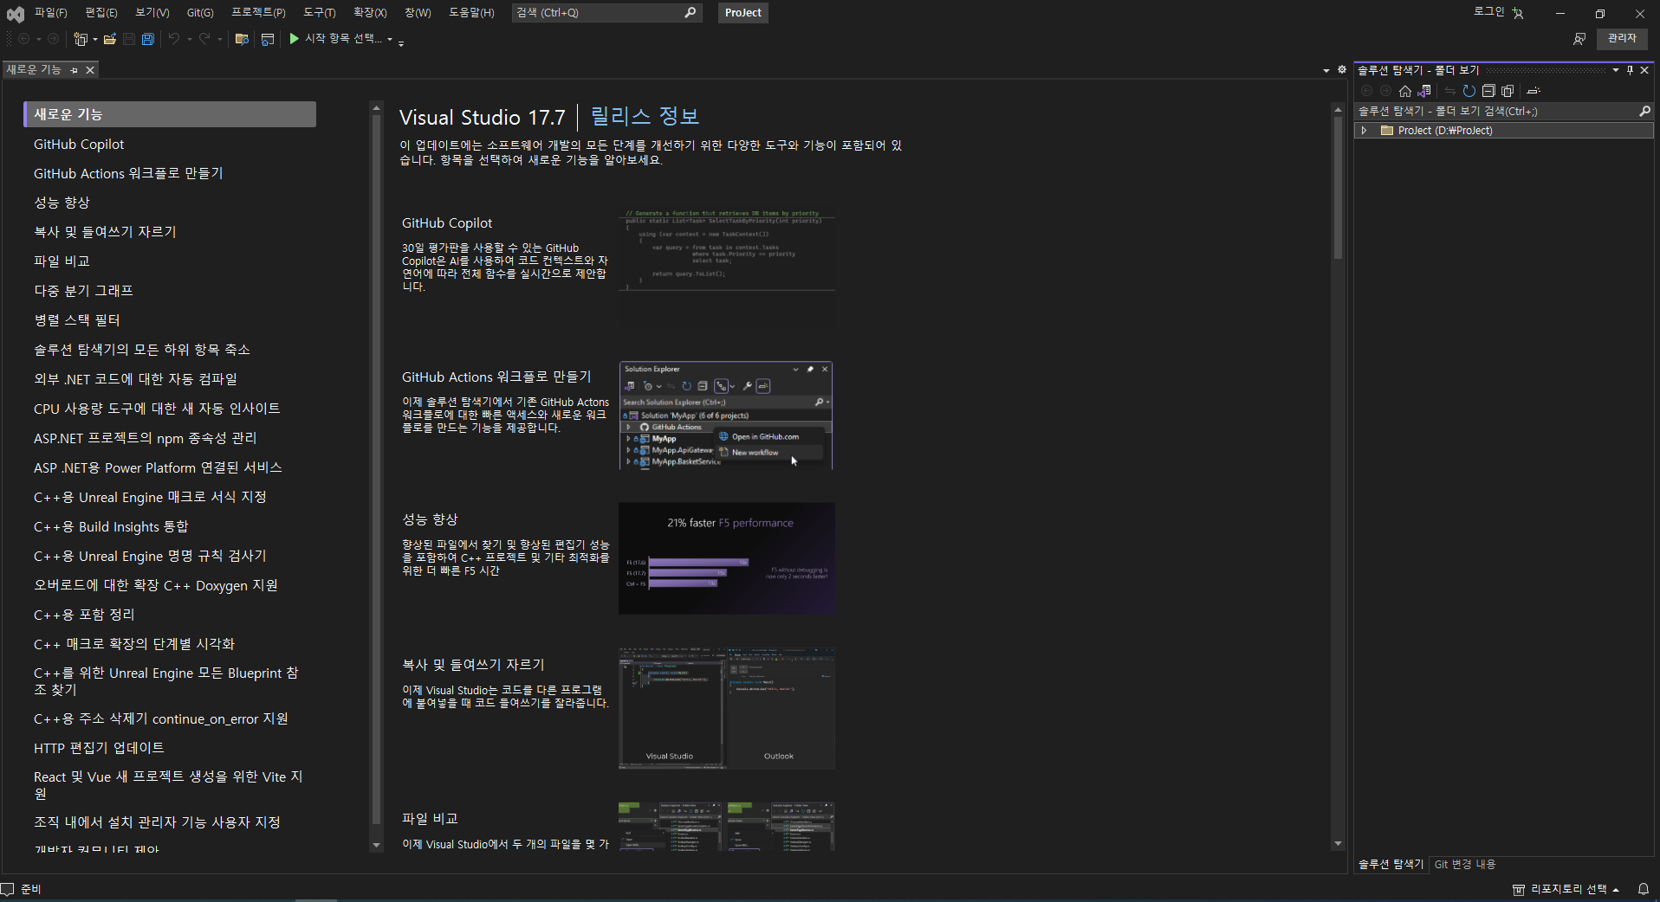The width and height of the screenshot is (1660, 902).
Task: Click the 로그인 link
Action: (x=1489, y=12)
